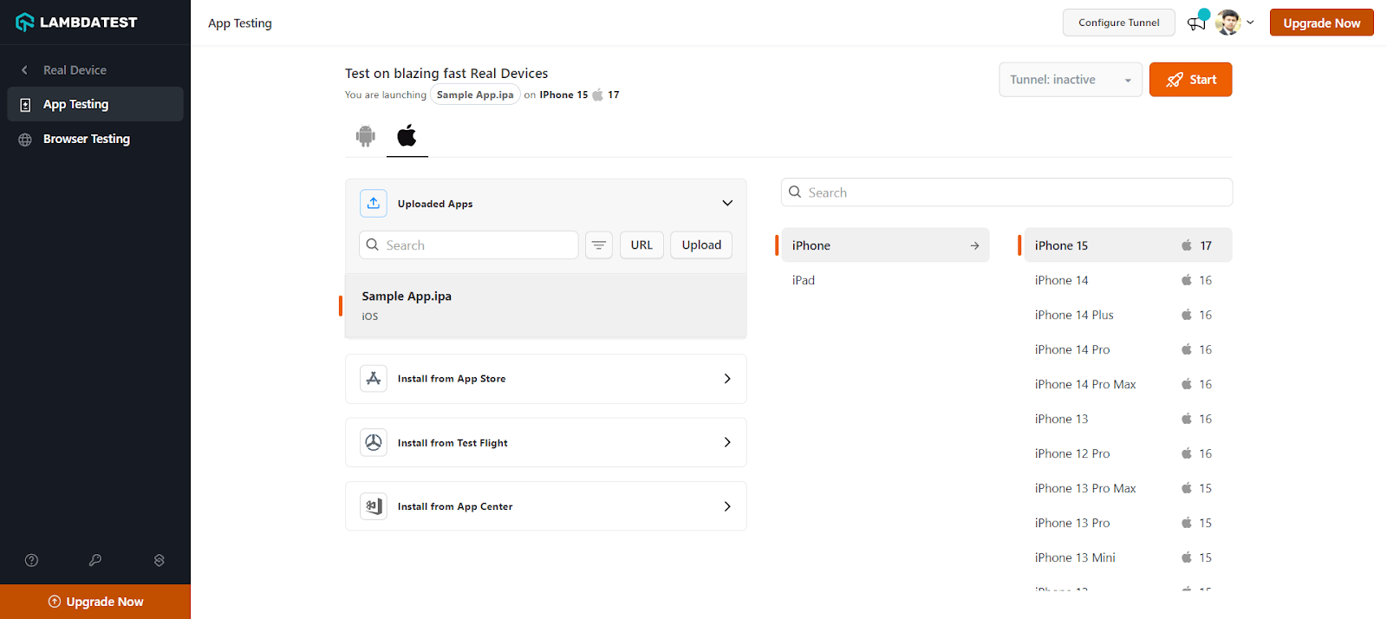Viewport: 1387px width, 619px height.
Task: Open the user profile avatar
Action: click(1227, 23)
